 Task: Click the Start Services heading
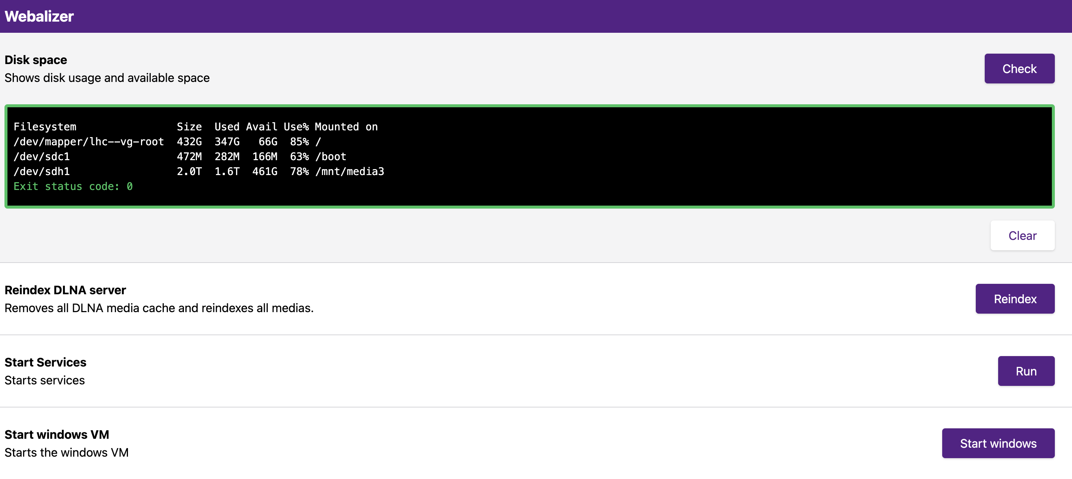click(46, 362)
